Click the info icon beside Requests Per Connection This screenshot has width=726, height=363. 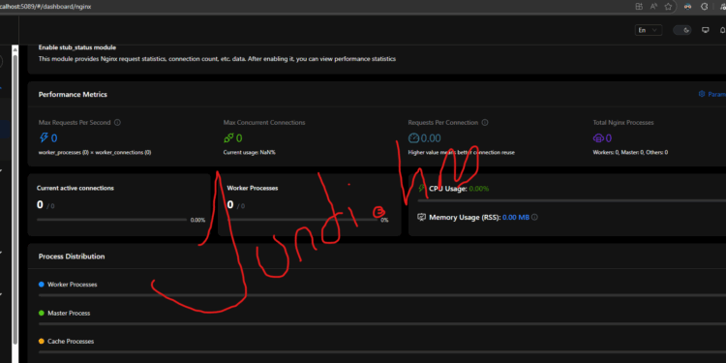coord(485,123)
